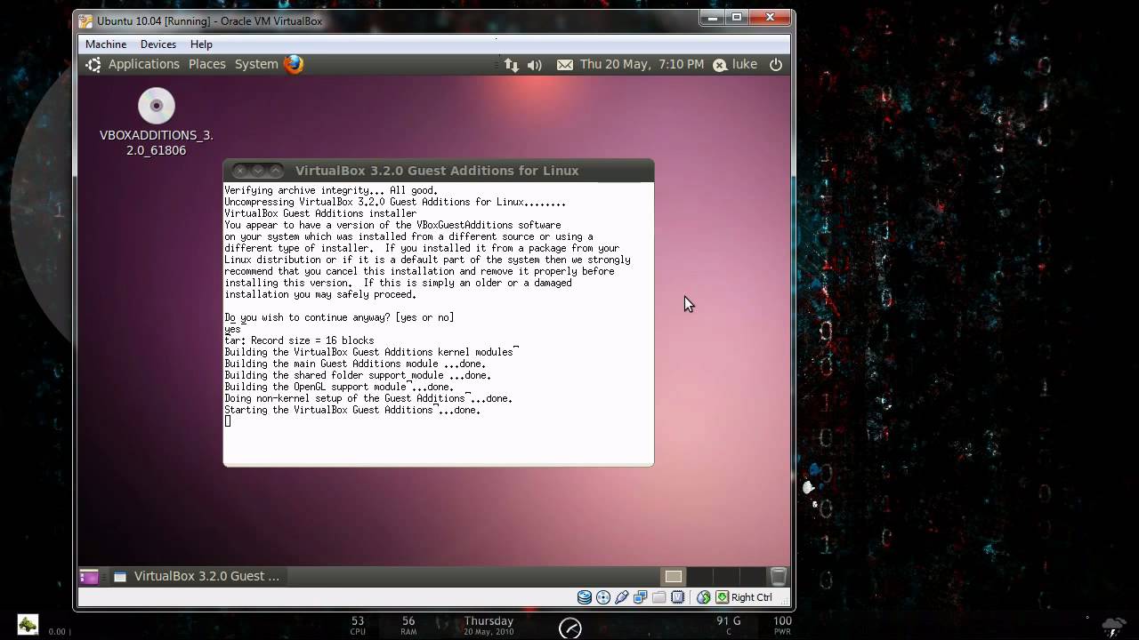This screenshot has width=1139, height=640.
Task: Click the round clock gadget on host desktop
Action: tap(570, 628)
